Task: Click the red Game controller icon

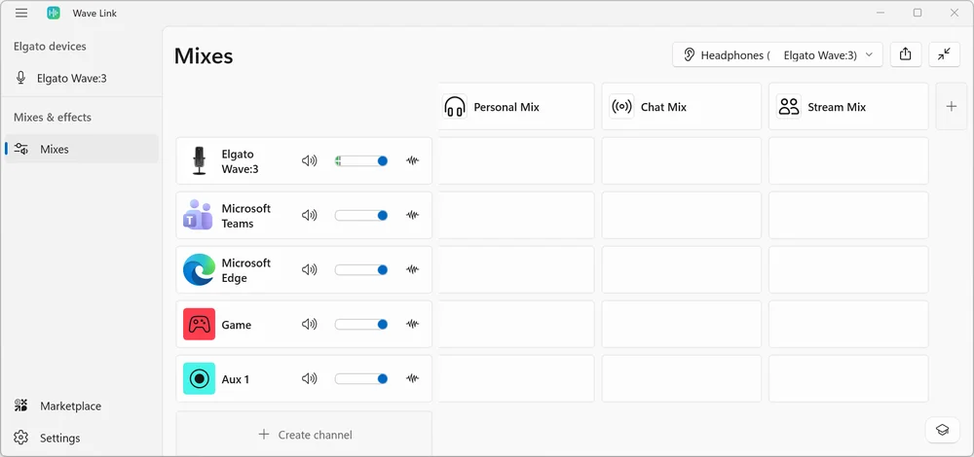Action: coord(199,325)
